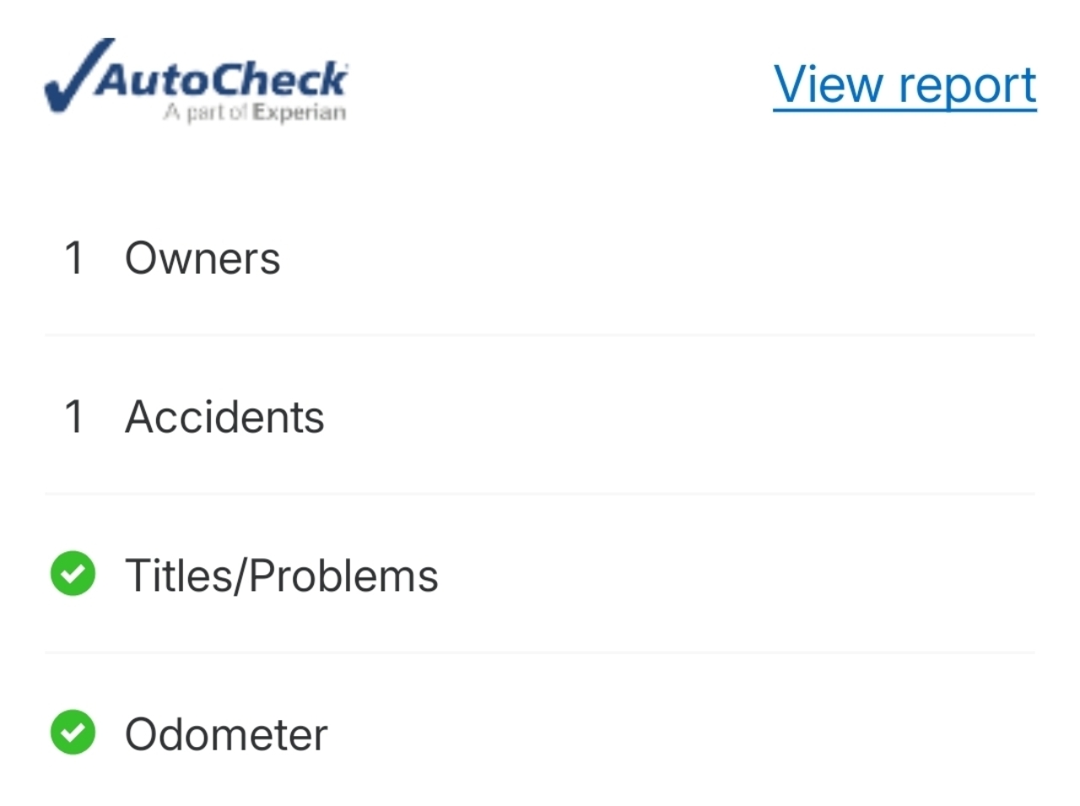
Task: Tap the word 'report' in the link
Action: pyautogui.click(x=967, y=85)
